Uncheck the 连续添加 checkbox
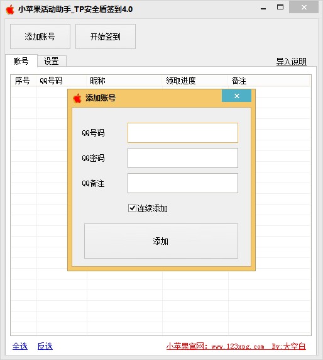The width and height of the screenshot is (323, 360). pyautogui.click(x=132, y=208)
